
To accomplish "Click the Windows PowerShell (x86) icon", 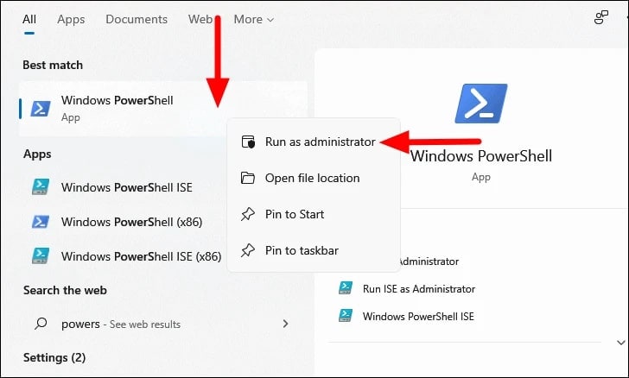I will 41,221.
